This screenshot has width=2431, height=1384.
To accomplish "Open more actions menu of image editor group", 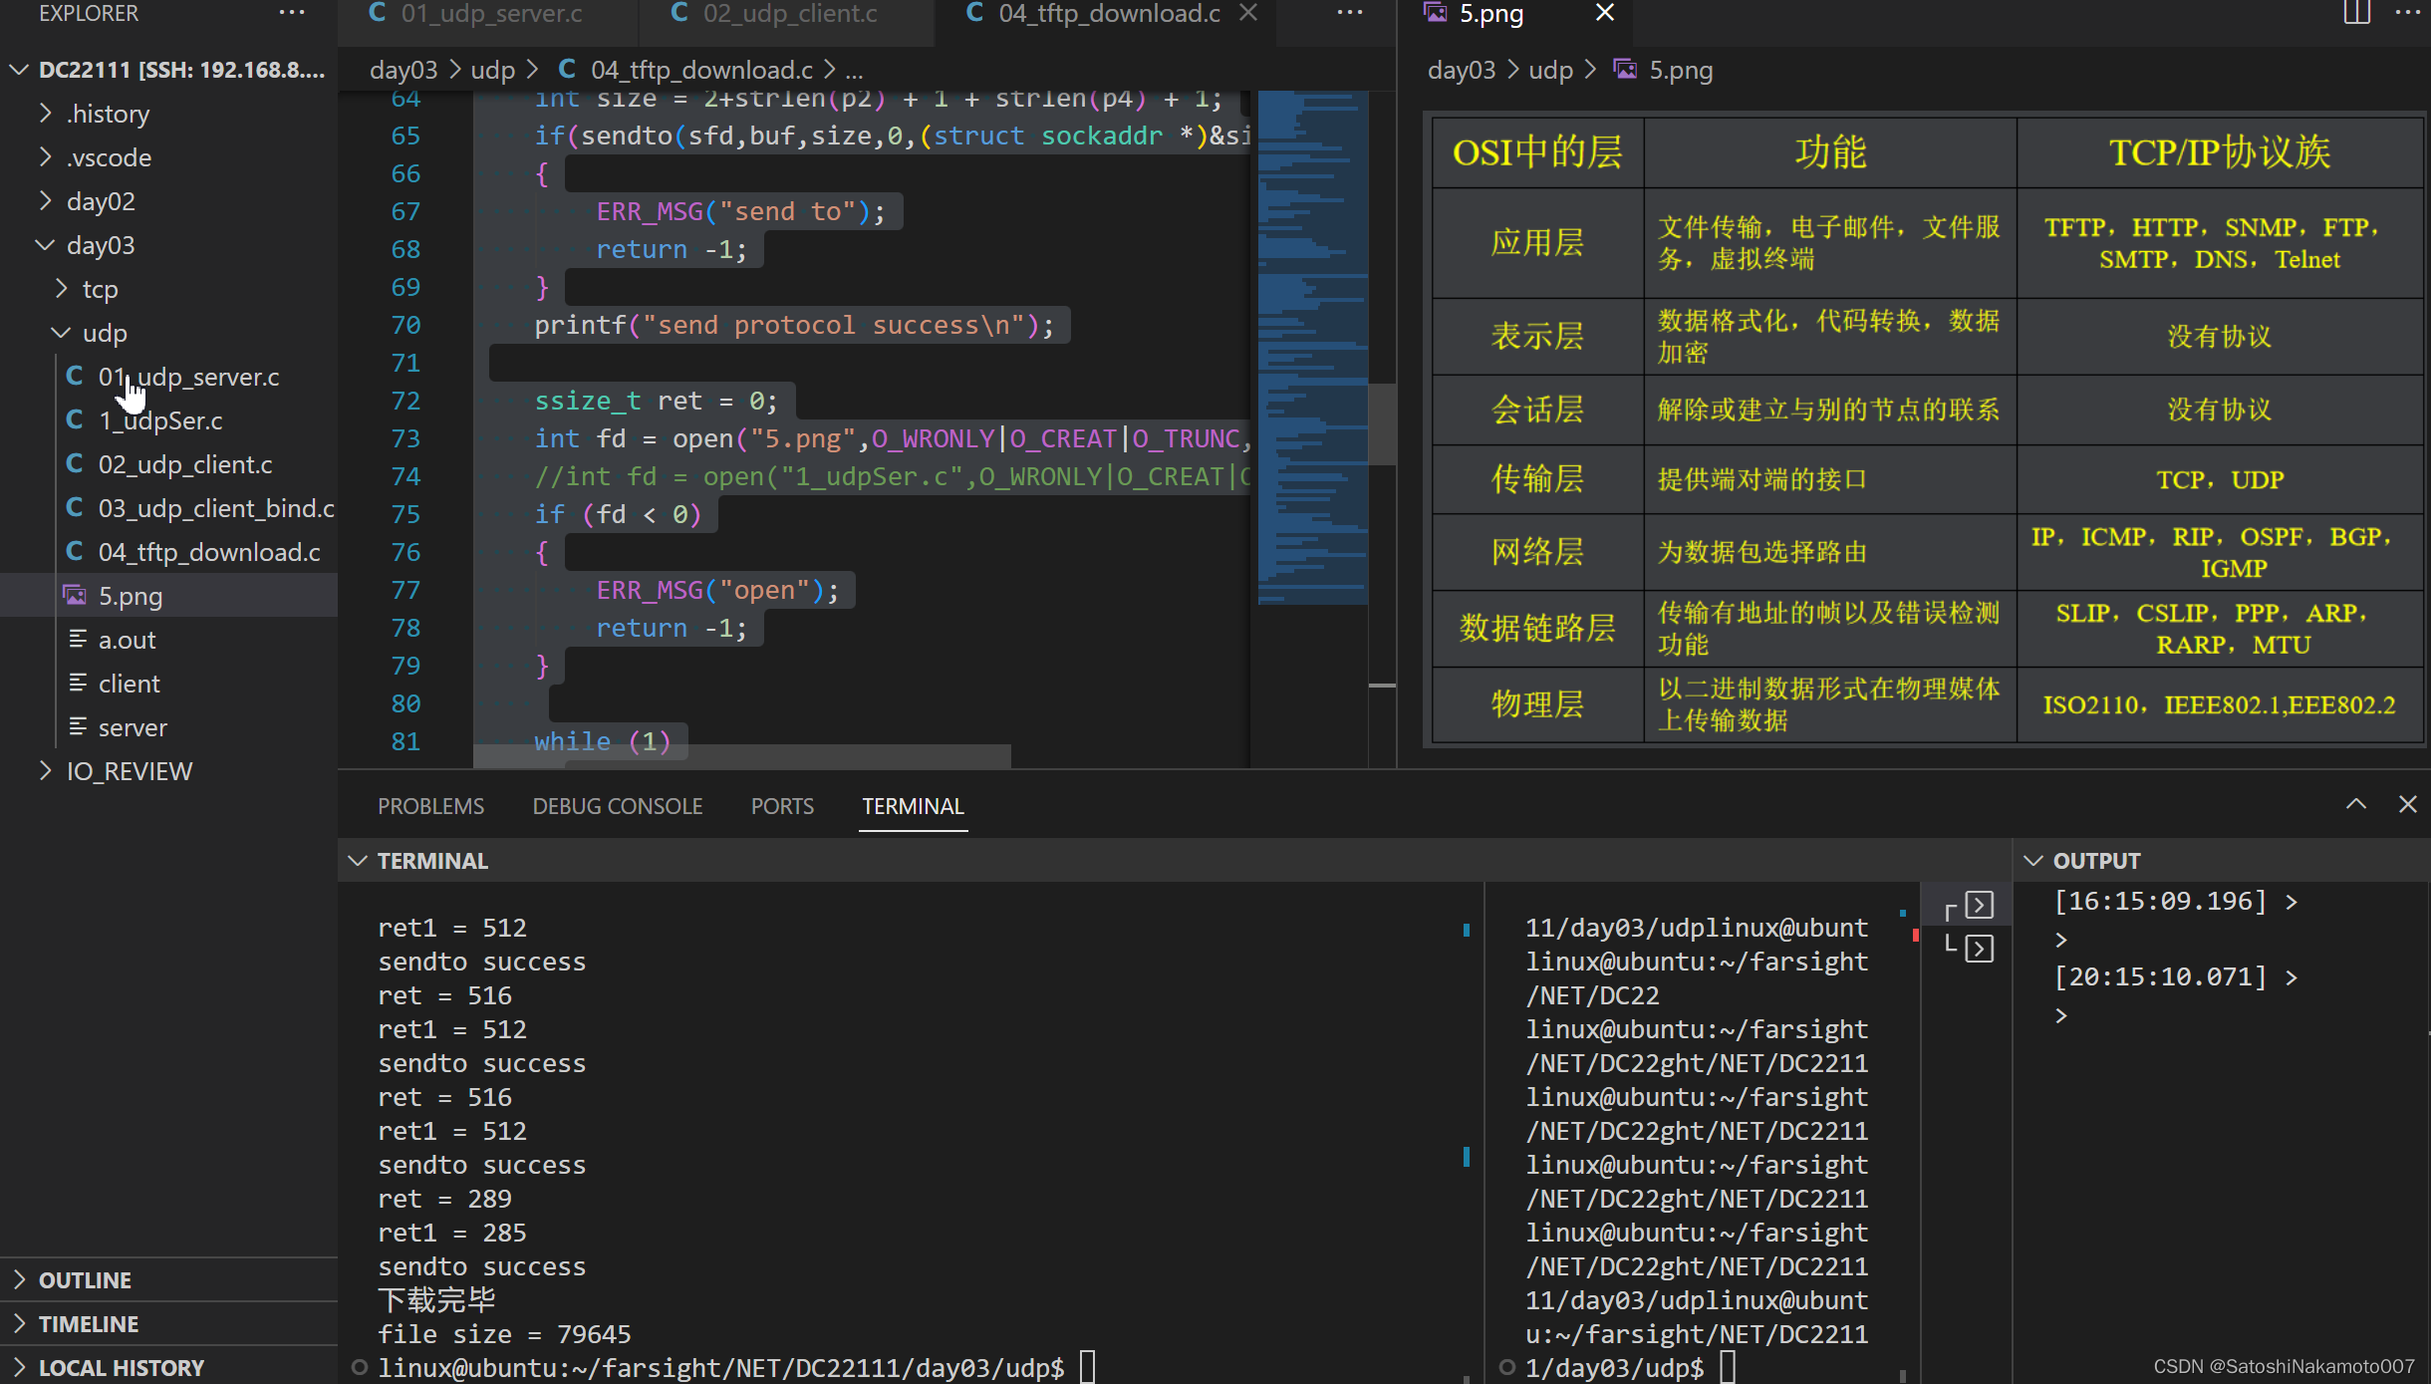I will click(2408, 13).
